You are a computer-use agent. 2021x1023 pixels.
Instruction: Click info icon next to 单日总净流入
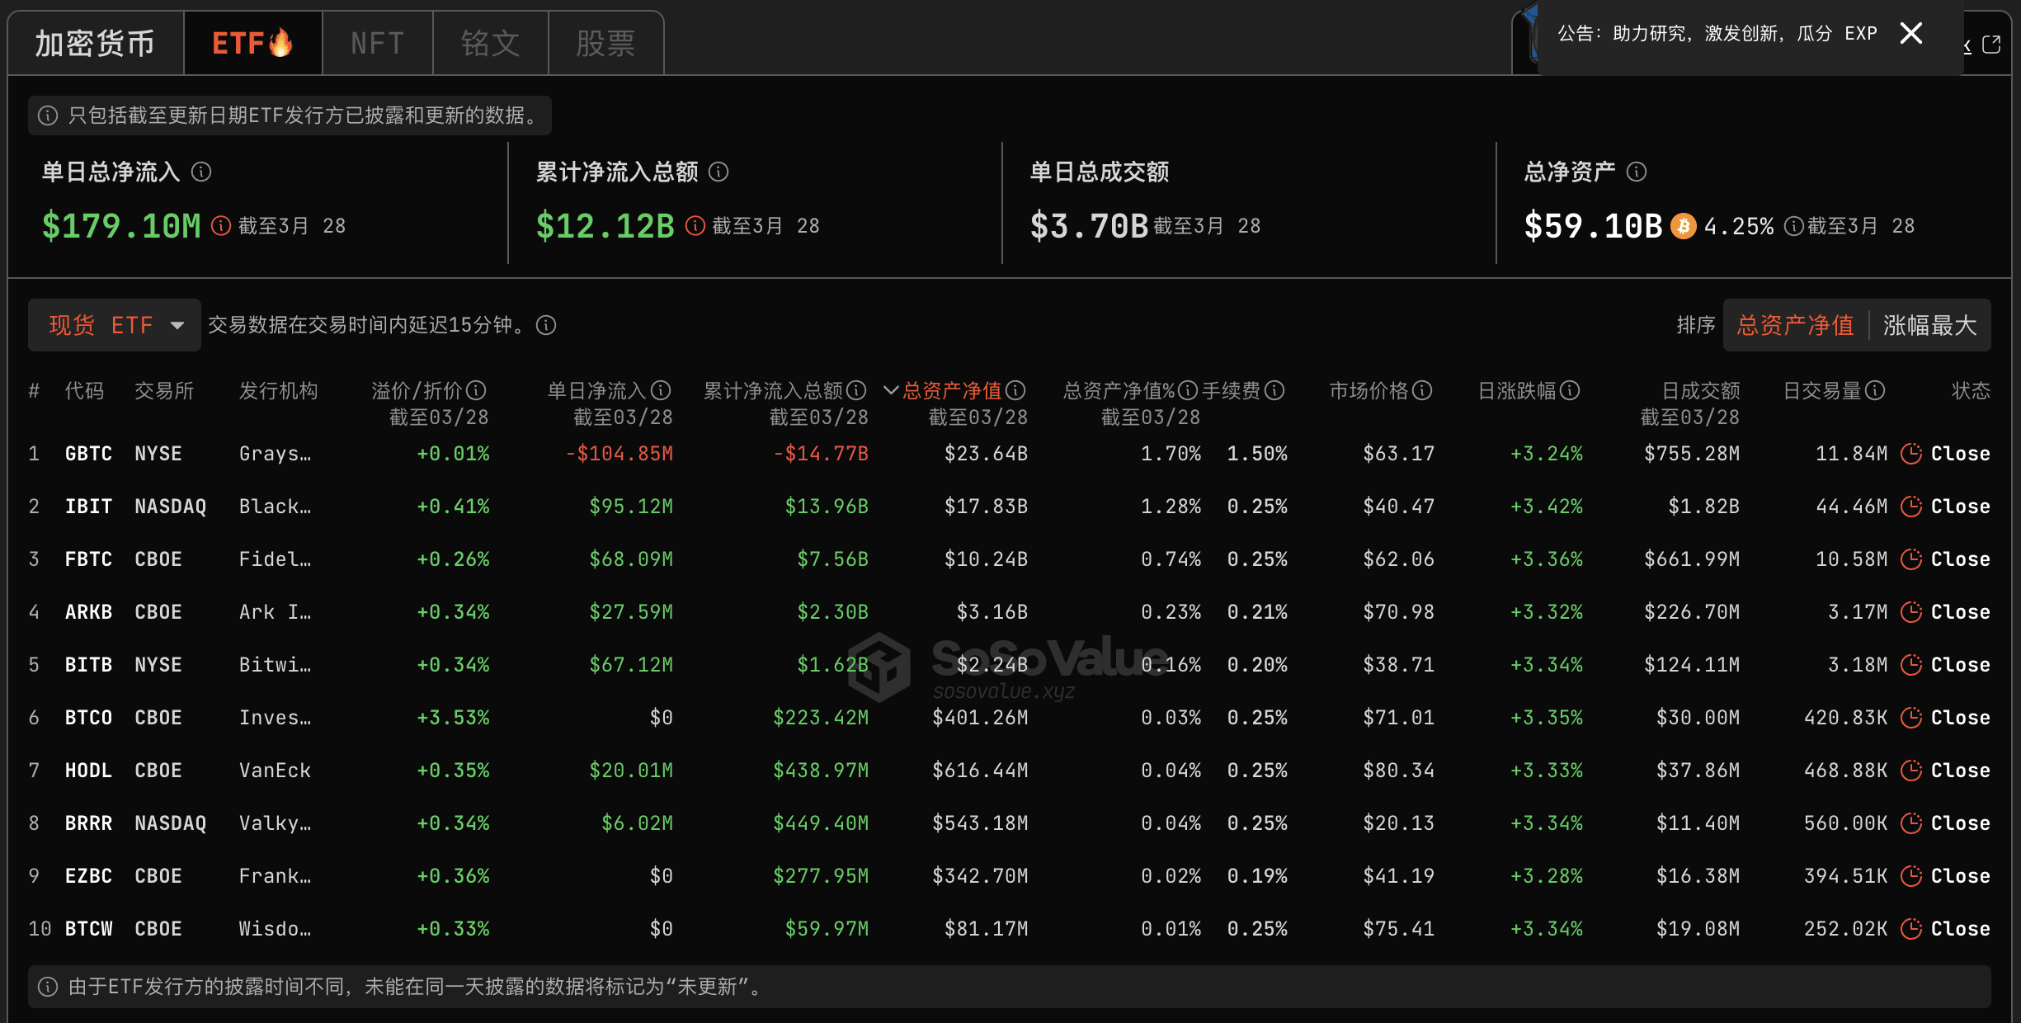(200, 172)
